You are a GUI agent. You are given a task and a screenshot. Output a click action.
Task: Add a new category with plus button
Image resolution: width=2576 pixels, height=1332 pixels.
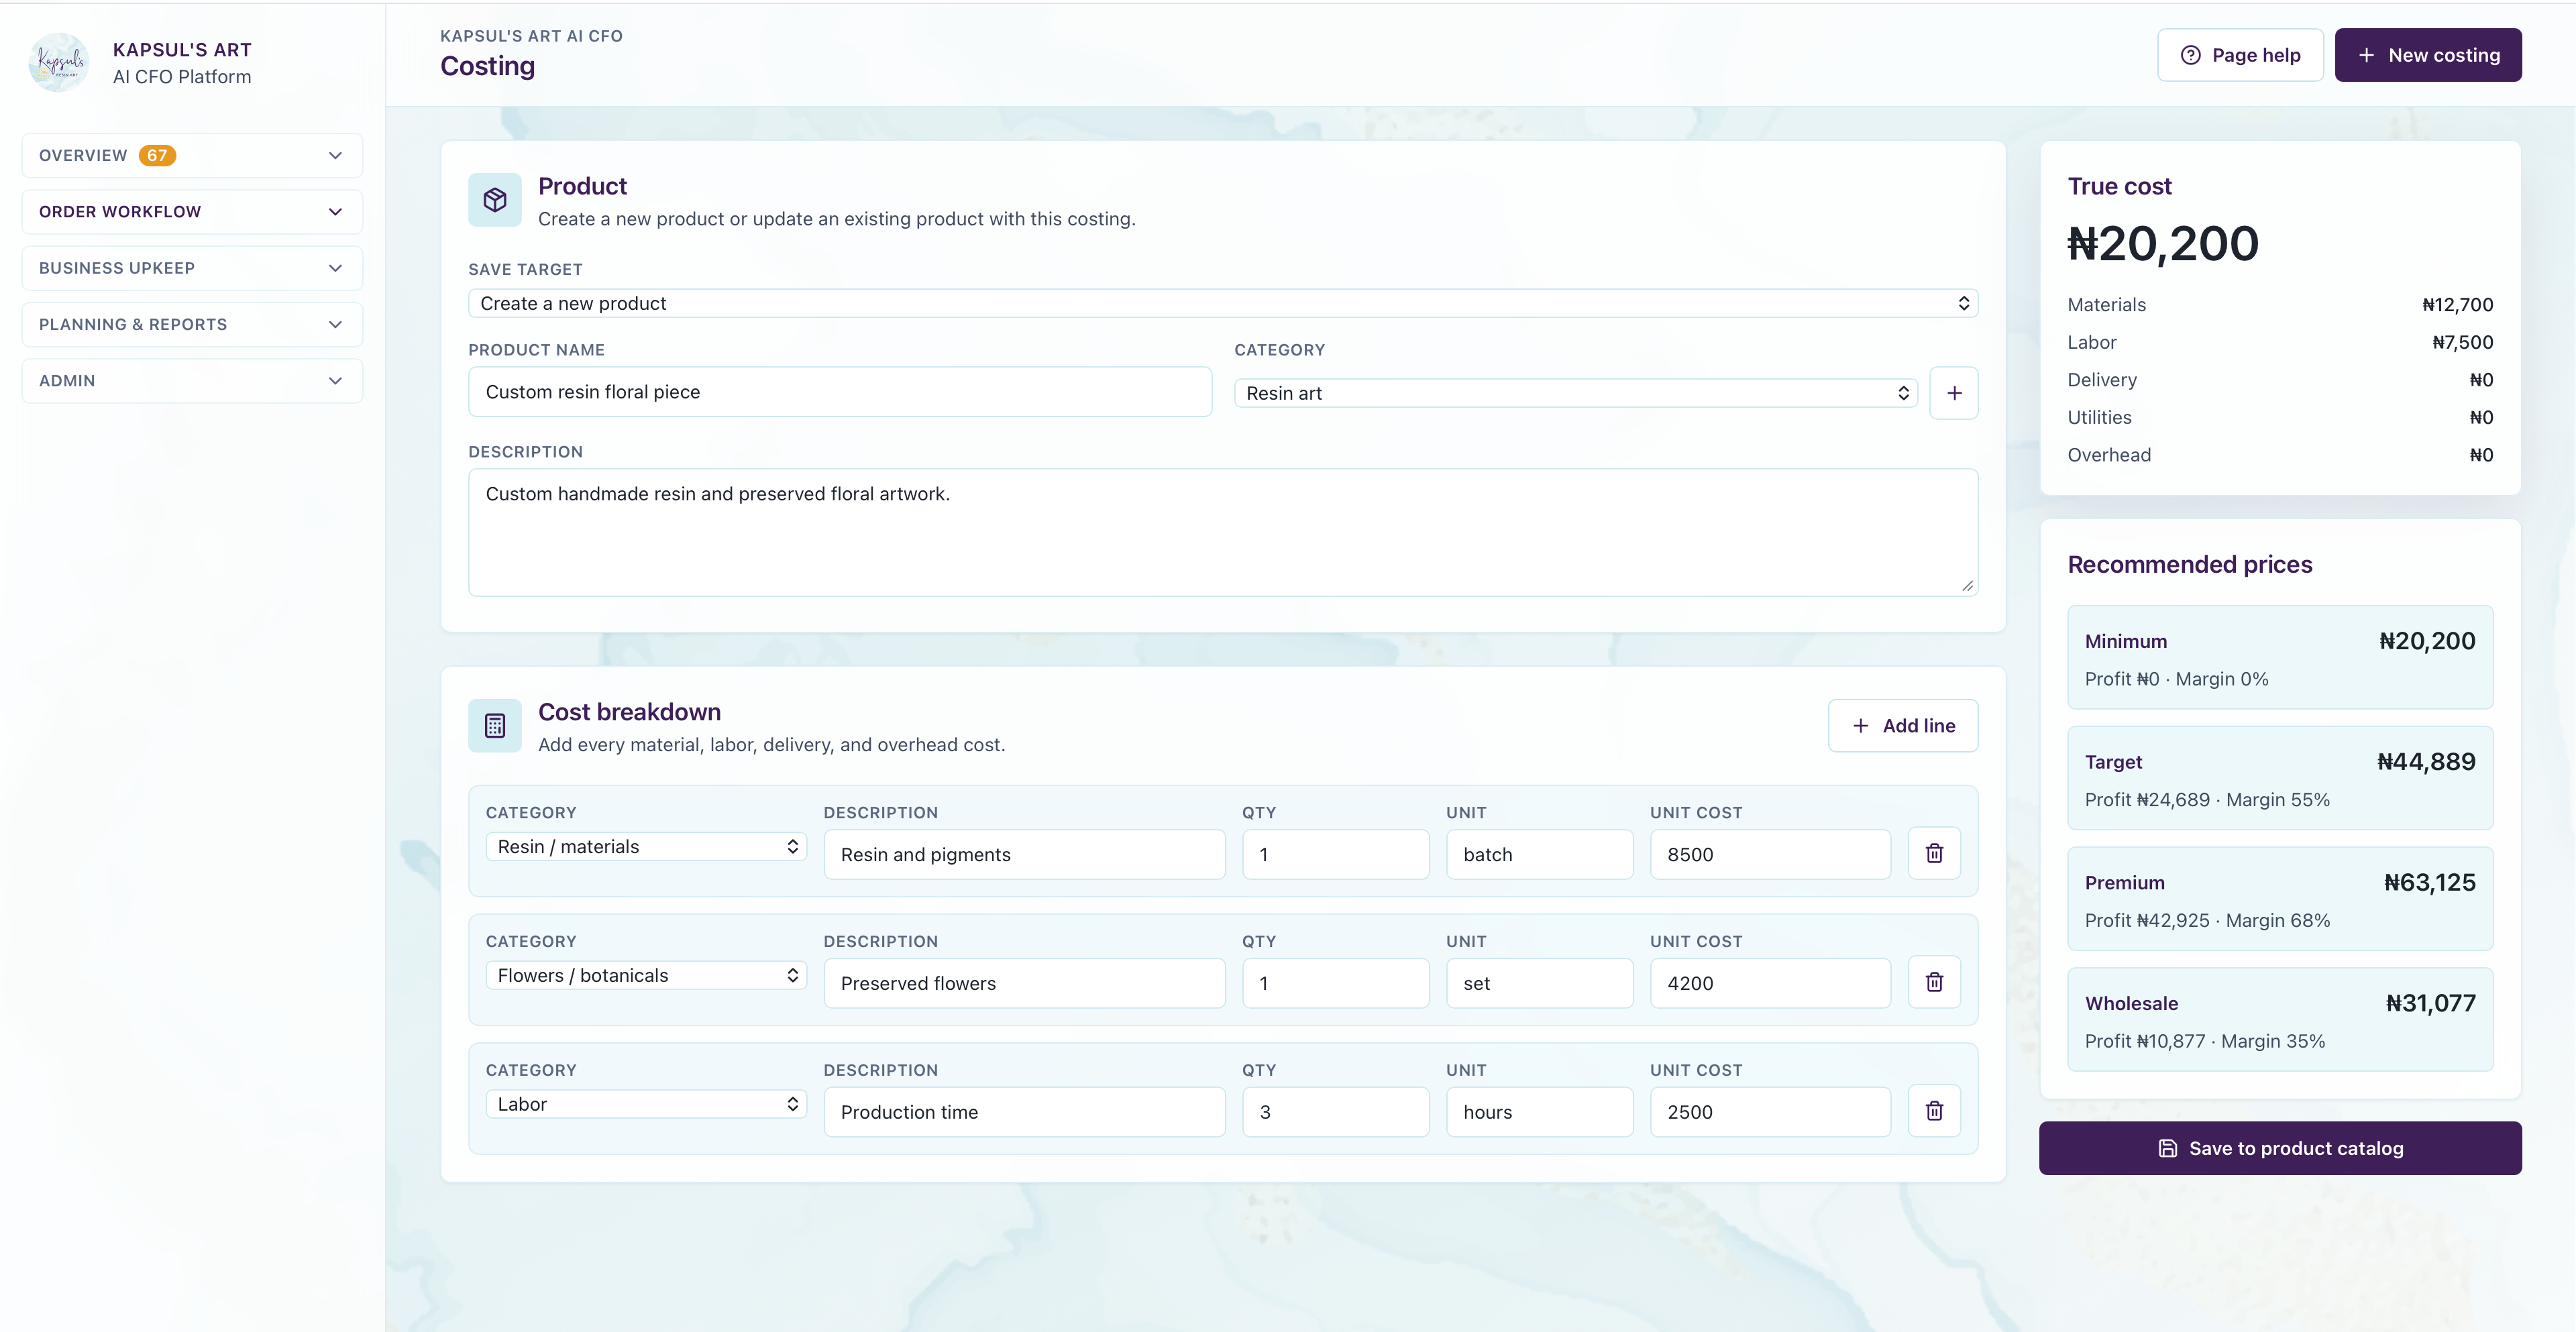point(1954,393)
